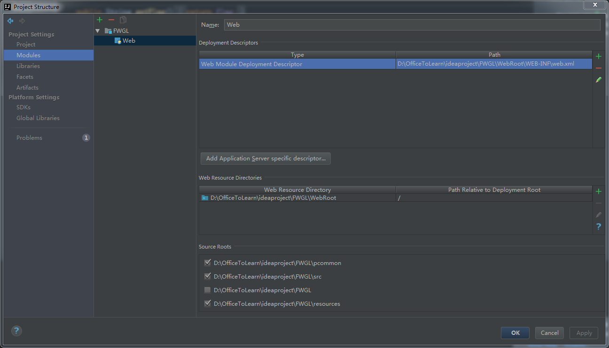This screenshot has height=348, width=609.
Task: Open web resource directories help
Action: [x=599, y=227]
